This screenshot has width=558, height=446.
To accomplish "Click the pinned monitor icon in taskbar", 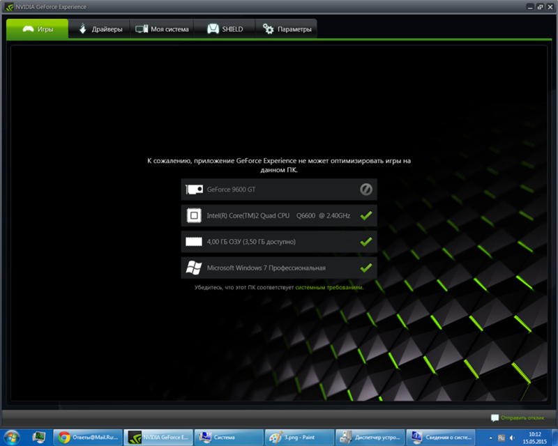I will [x=38, y=437].
